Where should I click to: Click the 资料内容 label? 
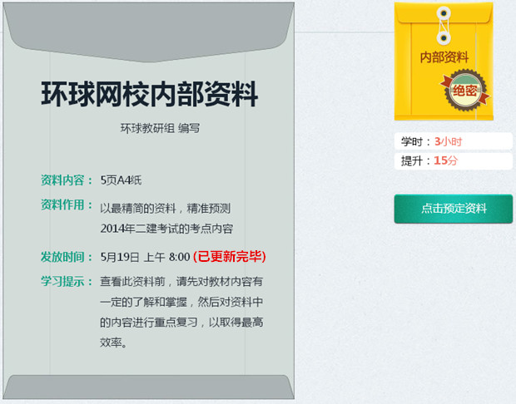click(x=67, y=180)
